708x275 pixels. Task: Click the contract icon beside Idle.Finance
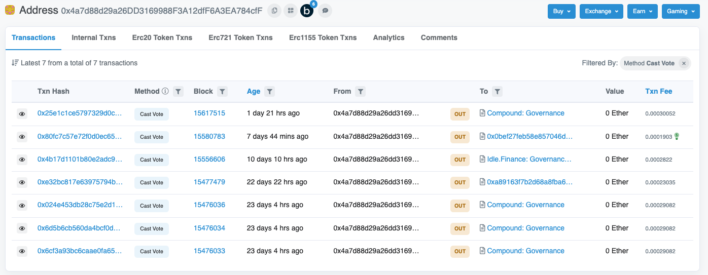[482, 159]
